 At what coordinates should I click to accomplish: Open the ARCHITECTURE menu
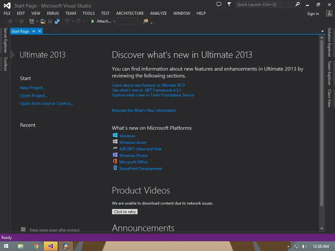pyautogui.click(x=130, y=13)
